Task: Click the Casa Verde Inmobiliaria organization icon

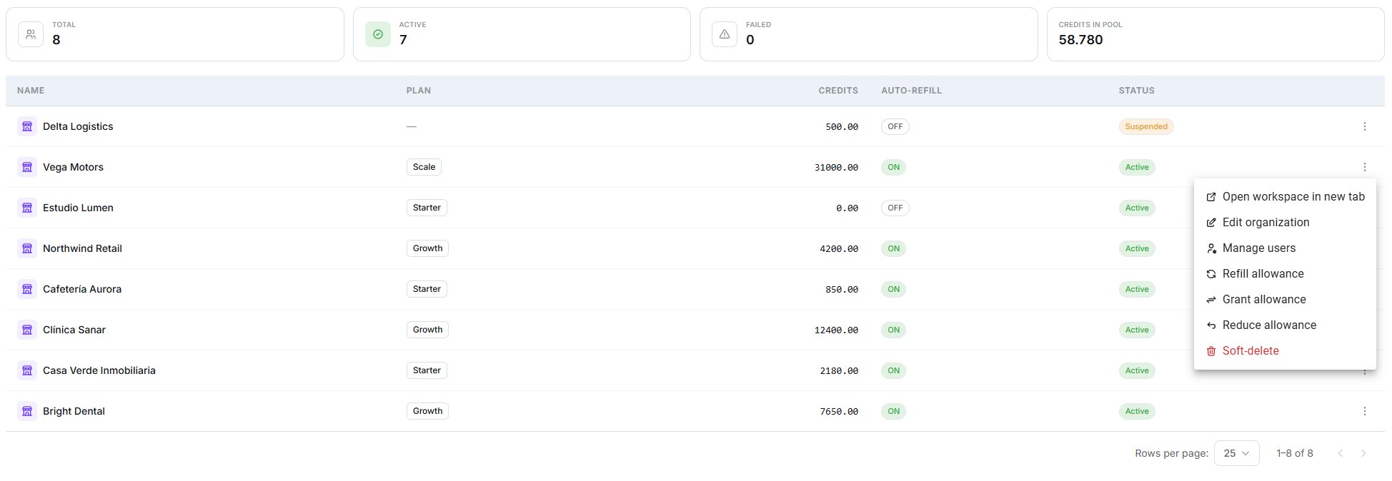Action: pyautogui.click(x=27, y=370)
